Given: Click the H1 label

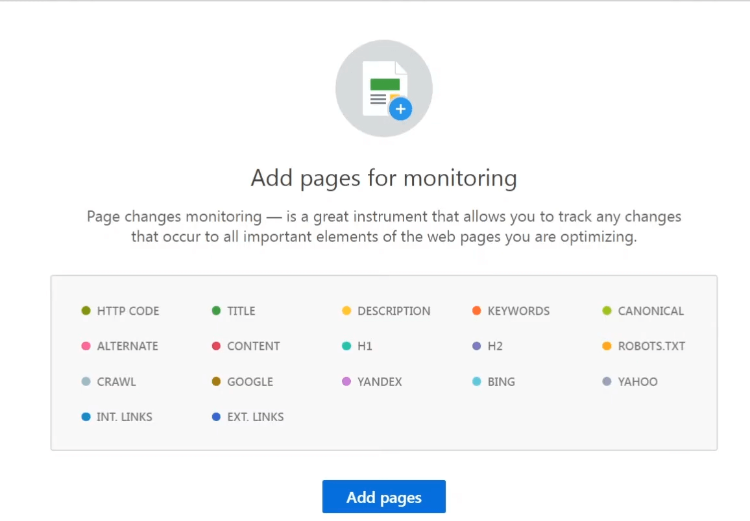Looking at the screenshot, I should 365,346.
